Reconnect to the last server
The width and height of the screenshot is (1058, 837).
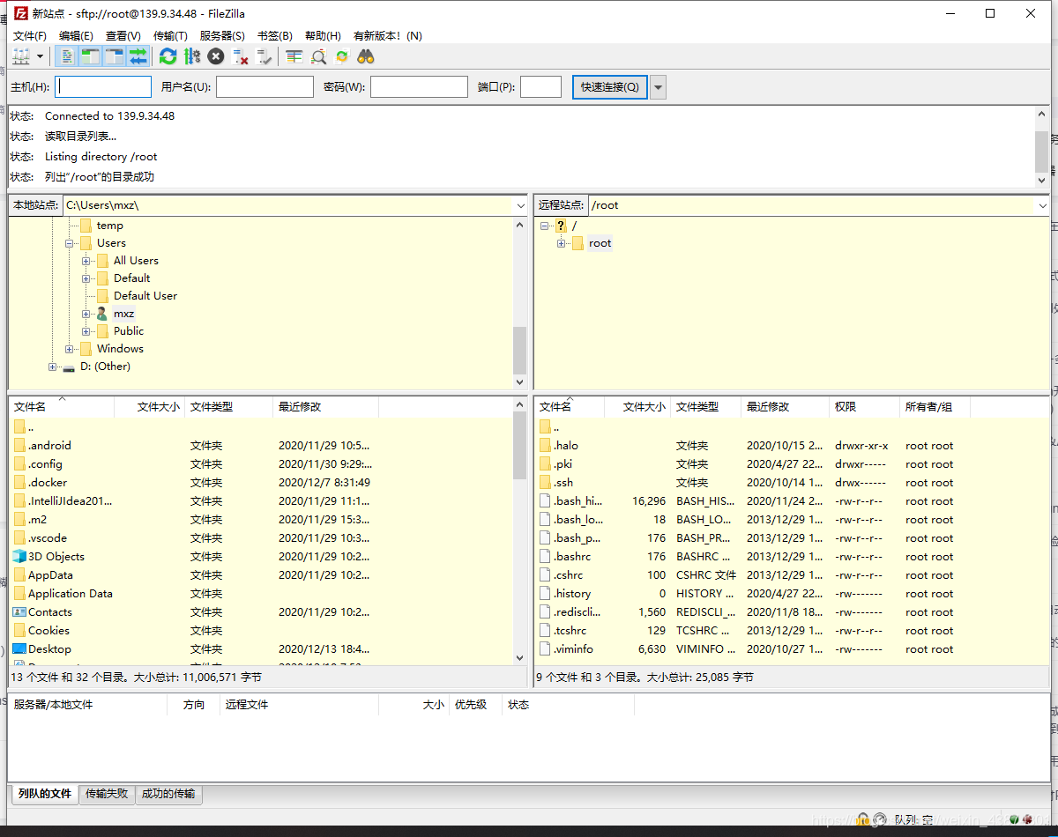coord(264,56)
